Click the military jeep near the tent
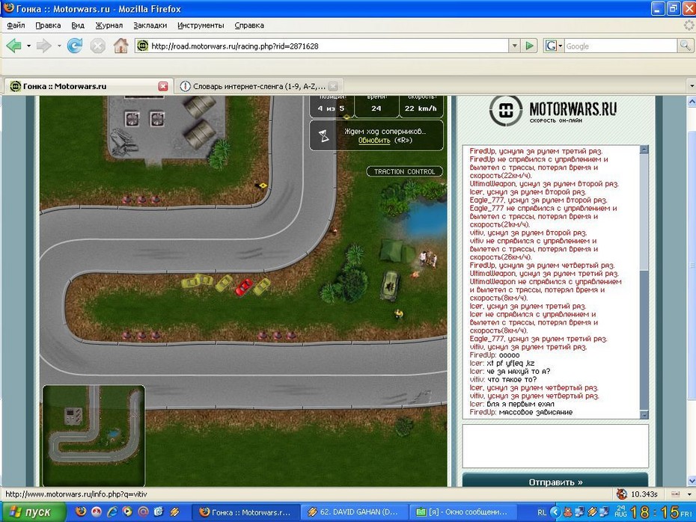This screenshot has width=696, height=522. click(390, 286)
